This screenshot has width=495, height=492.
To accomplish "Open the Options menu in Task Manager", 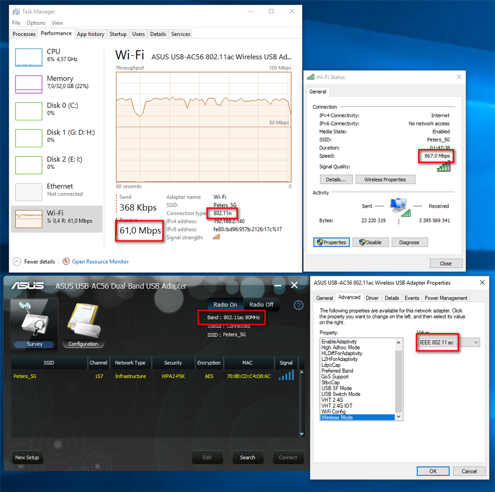I will [36, 23].
